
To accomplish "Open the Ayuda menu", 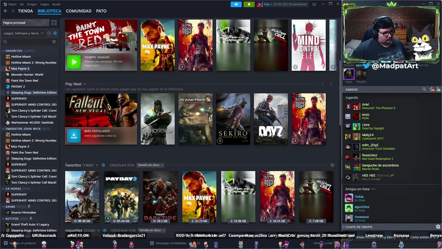I will [x=56, y=4].
